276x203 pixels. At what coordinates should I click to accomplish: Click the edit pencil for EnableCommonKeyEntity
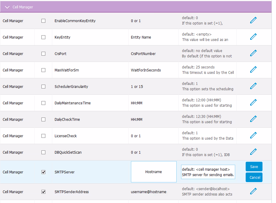click(253, 20)
